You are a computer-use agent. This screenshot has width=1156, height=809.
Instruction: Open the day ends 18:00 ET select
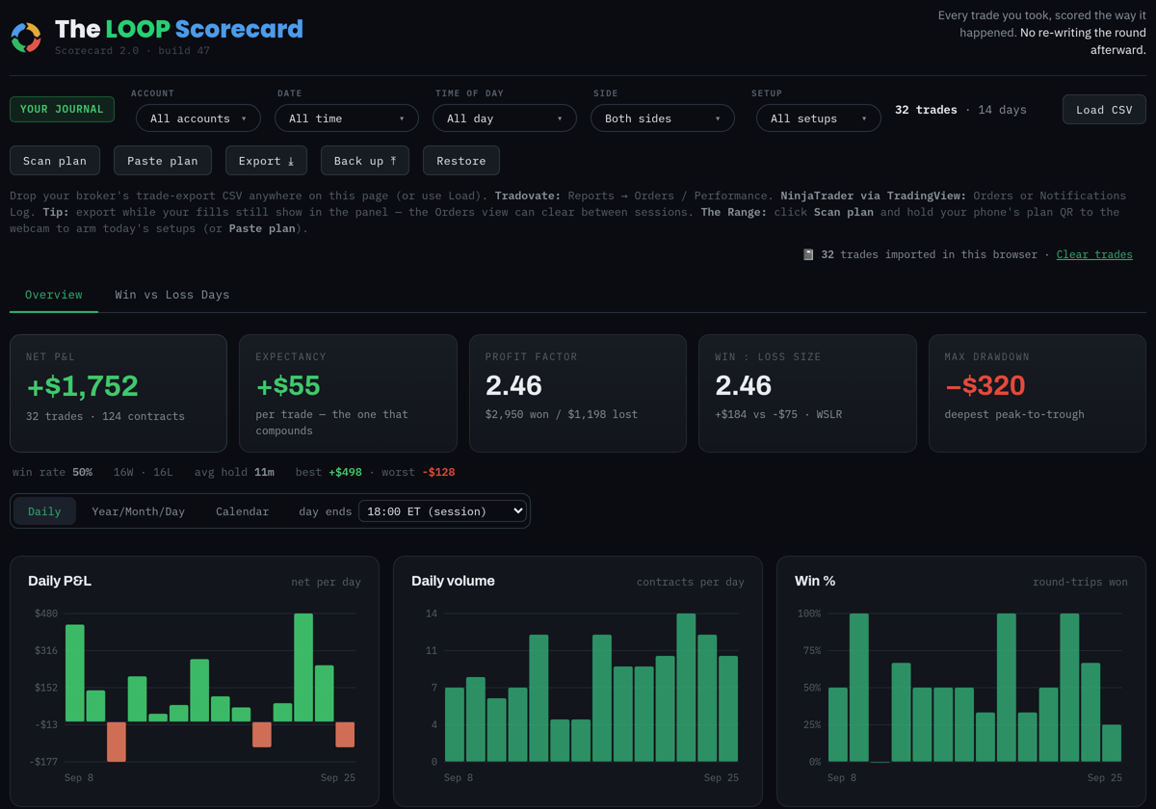click(x=443, y=511)
